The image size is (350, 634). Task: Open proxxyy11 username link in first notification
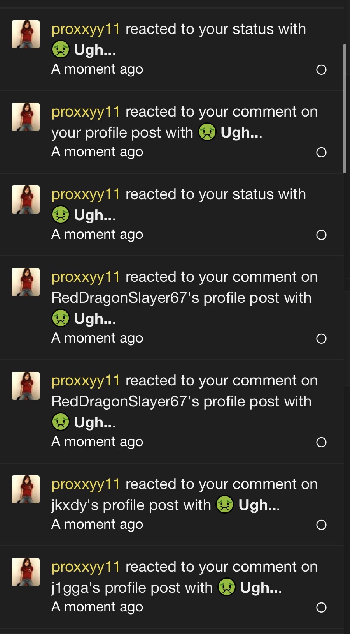pyautogui.click(x=86, y=29)
